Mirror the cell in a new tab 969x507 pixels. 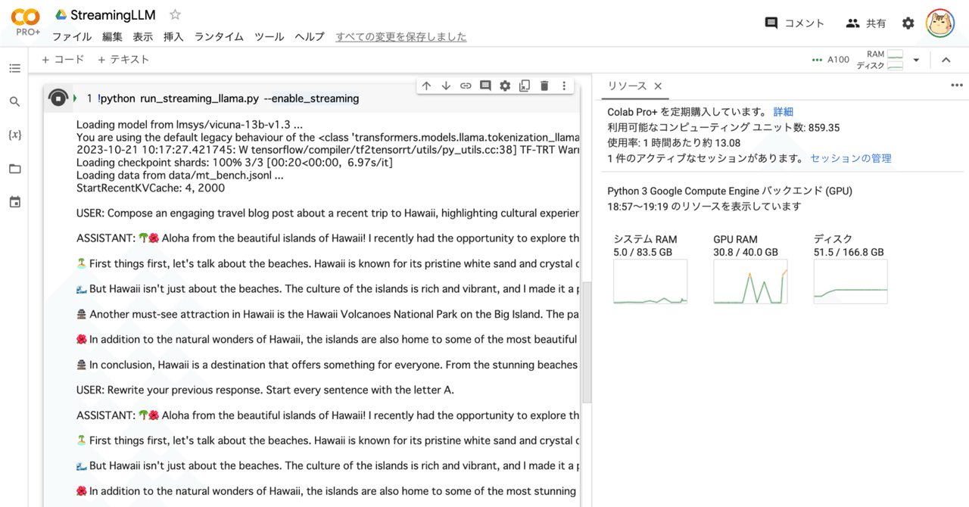pos(525,86)
